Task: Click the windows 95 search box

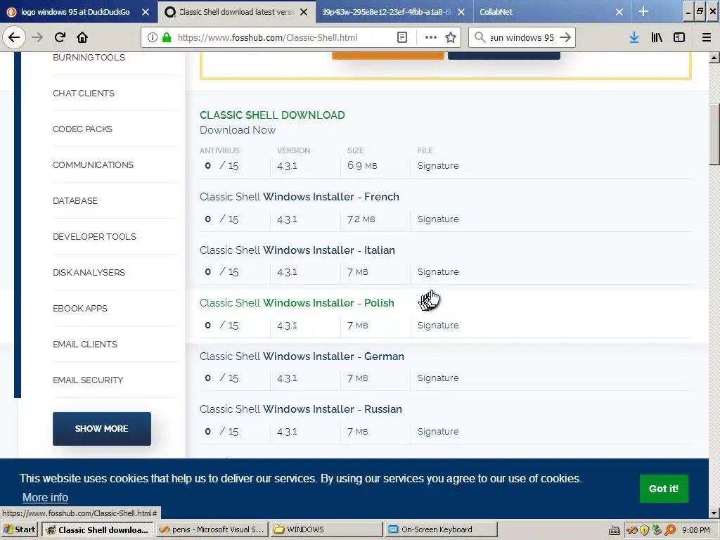Action: pyautogui.click(x=522, y=37)
